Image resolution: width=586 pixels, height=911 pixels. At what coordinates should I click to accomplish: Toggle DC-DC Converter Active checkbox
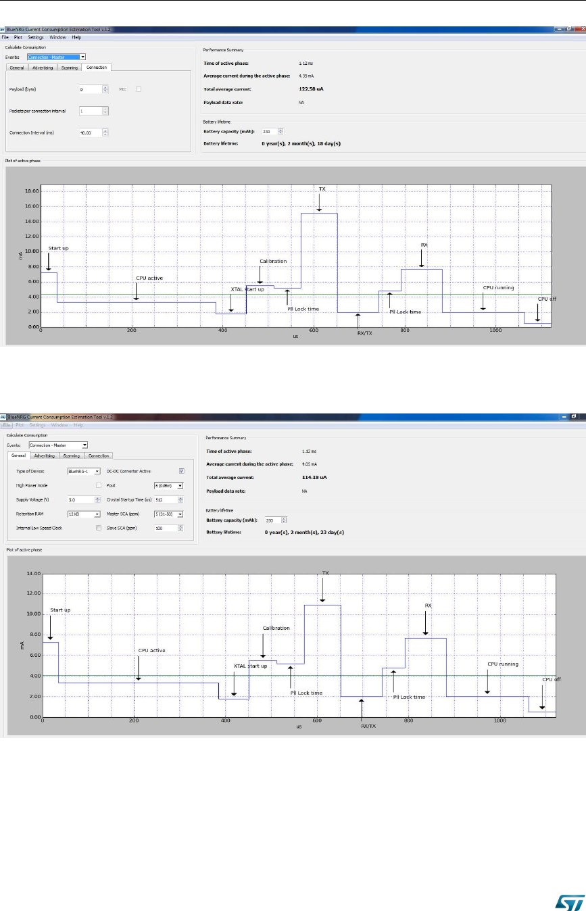click(x=181, y=471)
